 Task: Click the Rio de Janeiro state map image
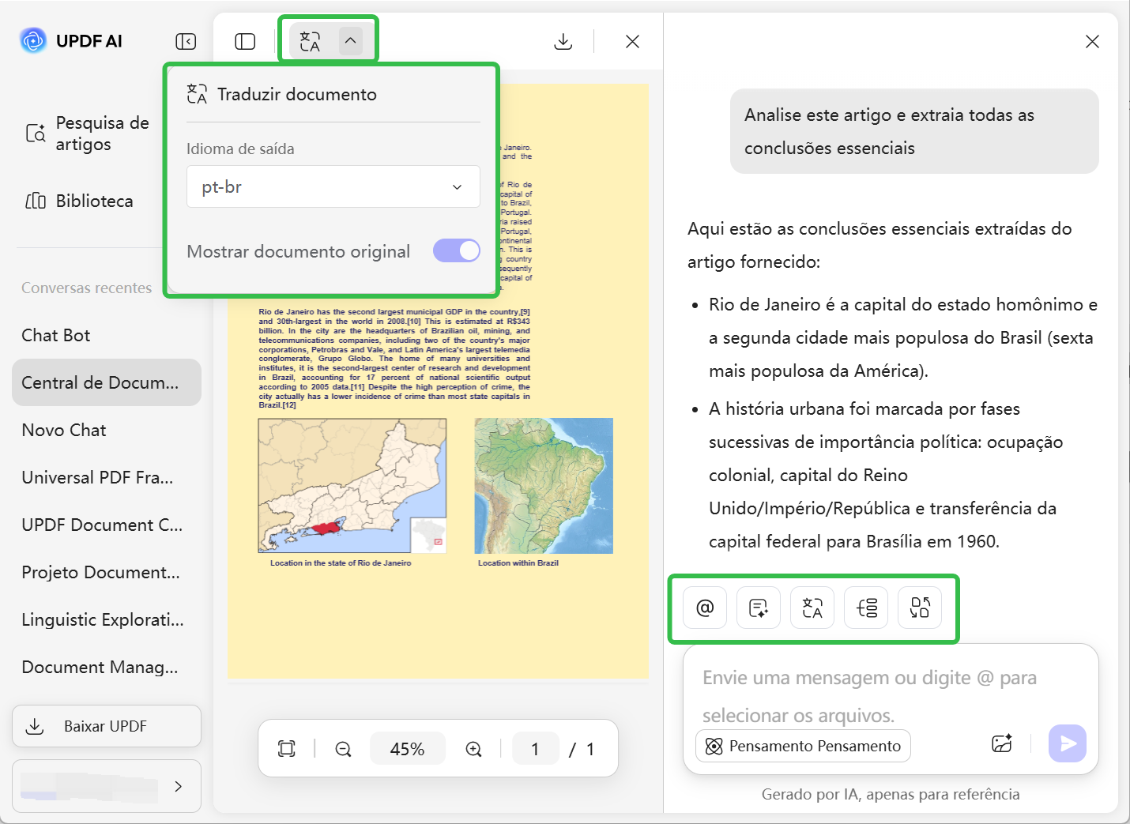pyautogui.click(x=352, y=485)
